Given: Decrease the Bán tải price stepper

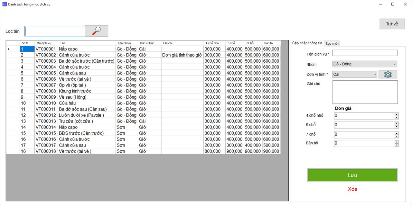Looking at the screenshot, I should point(397,145).
